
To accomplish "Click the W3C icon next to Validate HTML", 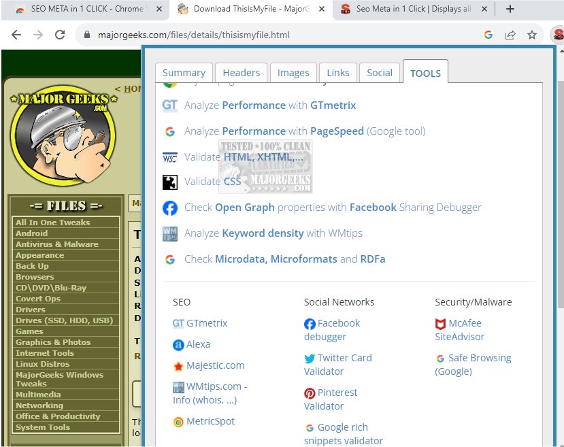I will pos(170,158).
